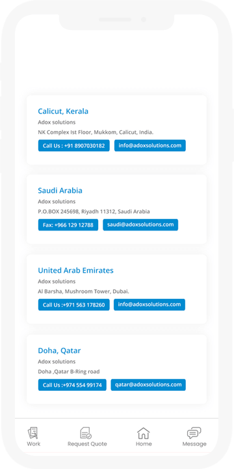This screenshot has width=234, height=469.
Task: Select the Doha, Qatar heading
Action: (x=59, y=350)
